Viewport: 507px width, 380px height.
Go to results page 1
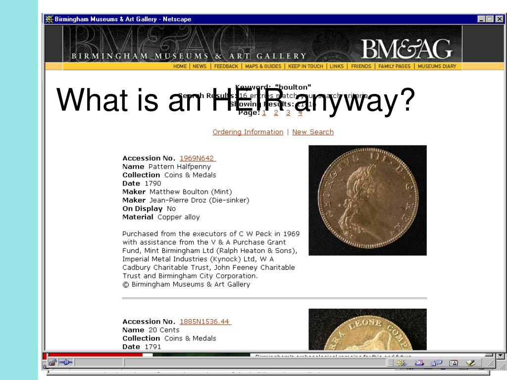(264, 113)
